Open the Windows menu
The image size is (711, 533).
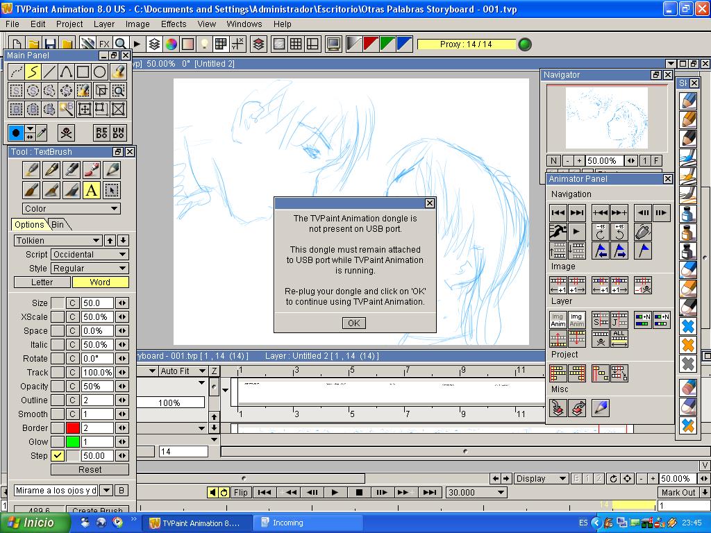[244, 24]
